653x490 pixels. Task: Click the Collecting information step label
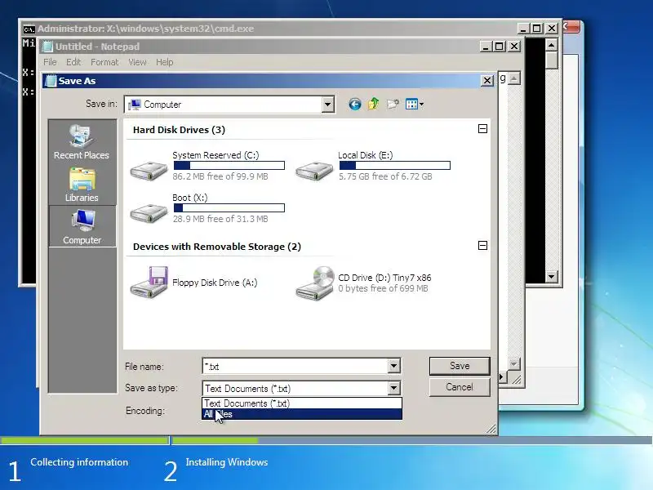[x=79, y=462]
